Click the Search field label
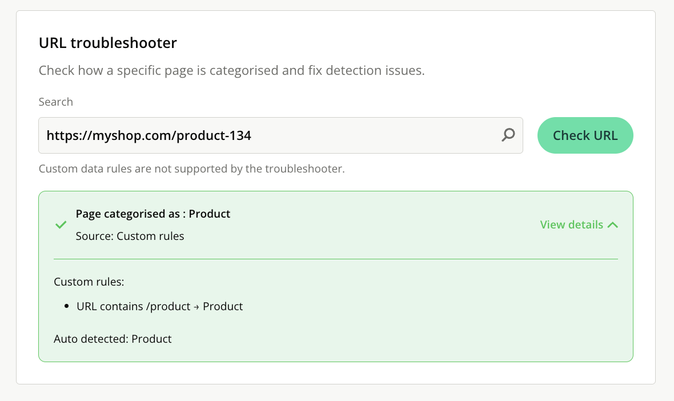674x401 pixels. click(x=56, y=102)
